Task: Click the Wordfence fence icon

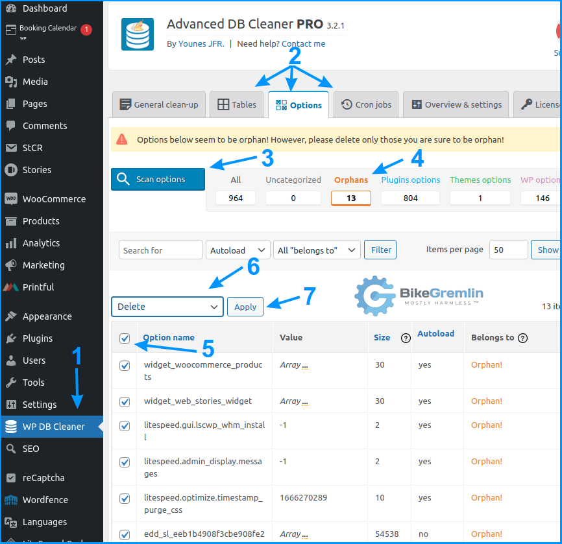Action: tap(11, 500)
